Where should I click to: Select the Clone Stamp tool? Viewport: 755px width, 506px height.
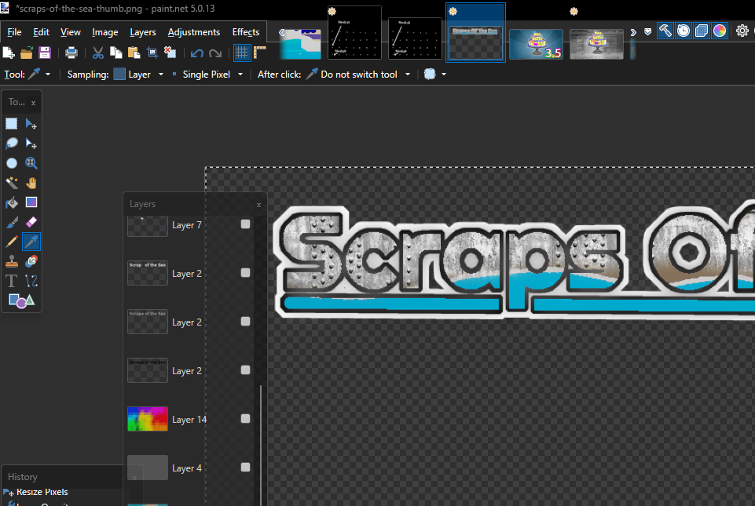(x=12, y=261)
